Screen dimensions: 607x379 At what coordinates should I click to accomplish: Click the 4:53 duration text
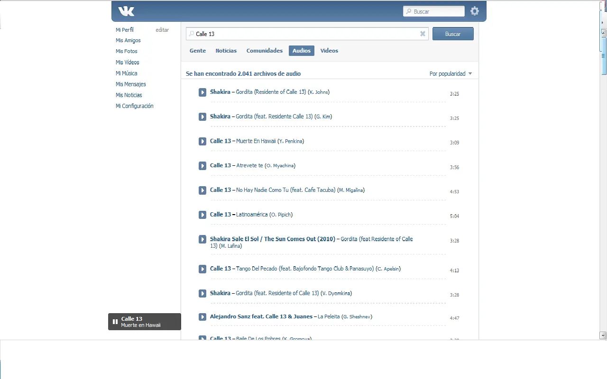454,192
